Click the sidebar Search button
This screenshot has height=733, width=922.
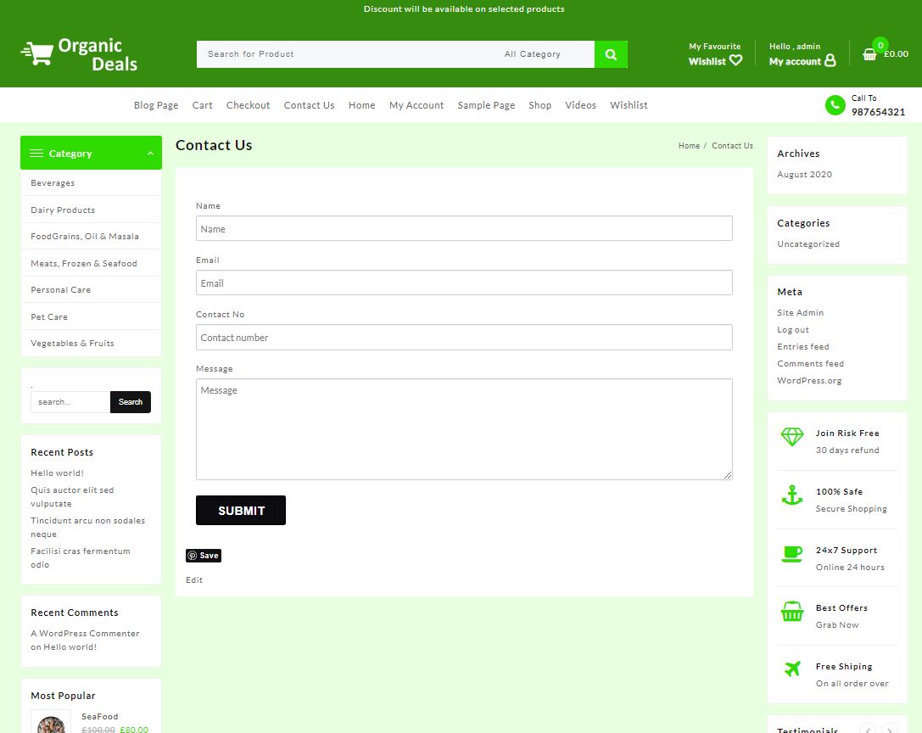131,402
